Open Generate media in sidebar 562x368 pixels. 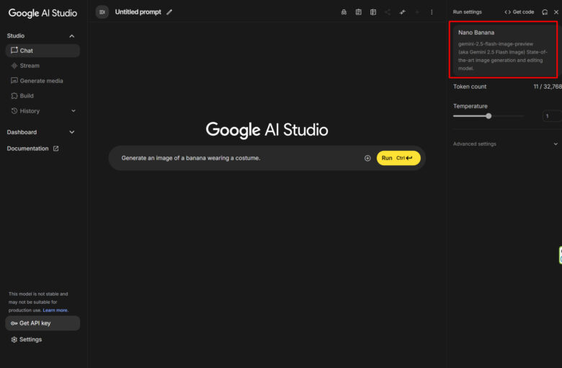click(43, 81)
